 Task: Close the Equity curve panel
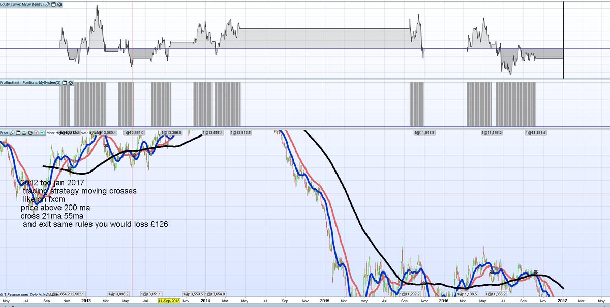pos(59,4)
